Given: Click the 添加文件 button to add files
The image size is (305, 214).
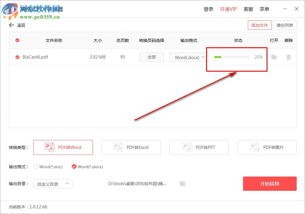Looking at the screenshot, I should [259, 25].
